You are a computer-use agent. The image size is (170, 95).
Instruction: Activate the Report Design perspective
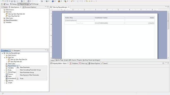[24, 4]
